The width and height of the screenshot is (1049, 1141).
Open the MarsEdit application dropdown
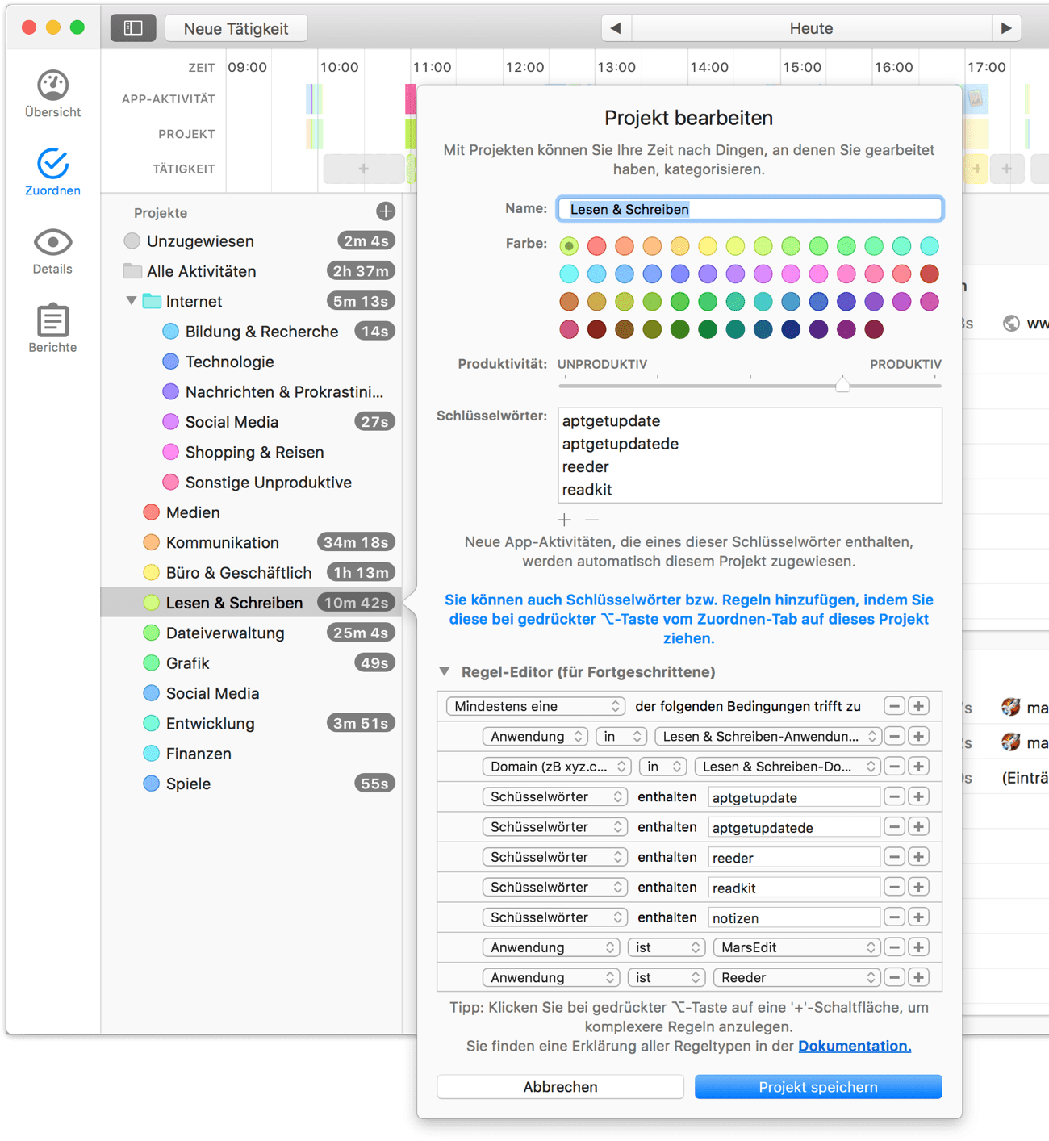(x=796, y=947)
